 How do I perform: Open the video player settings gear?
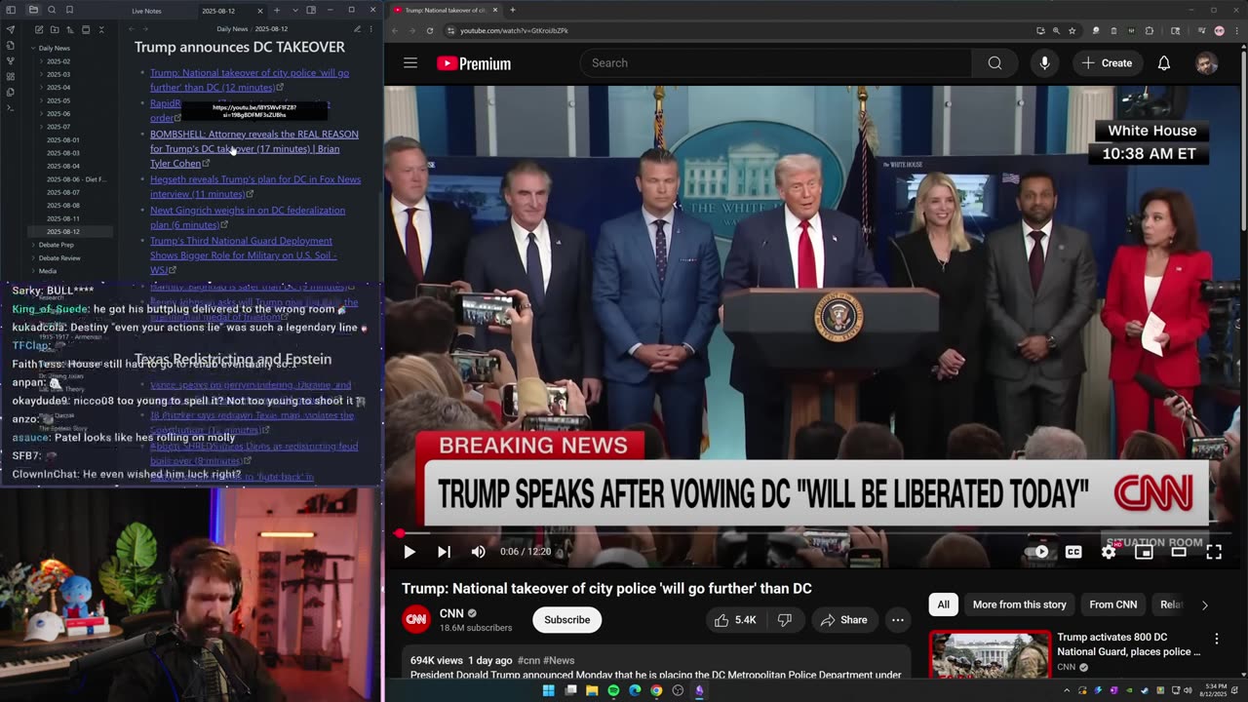click(1109, 552)
